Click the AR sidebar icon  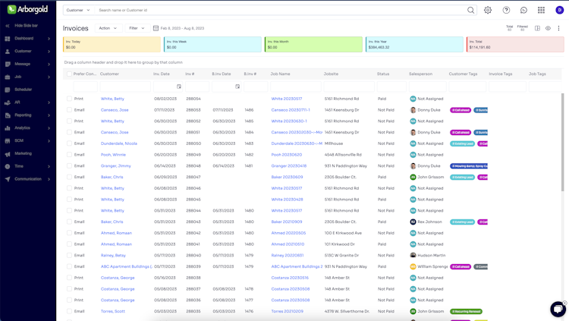coord(8,102)
